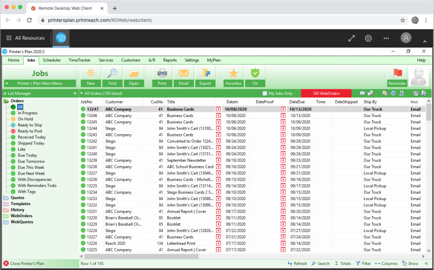Toggle the green shield On button
434x270 pixels.
pos(255,73)
